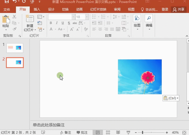Toggle Strikethrough formatting
The height and width of the screenshot is (135, 189).
75,23
